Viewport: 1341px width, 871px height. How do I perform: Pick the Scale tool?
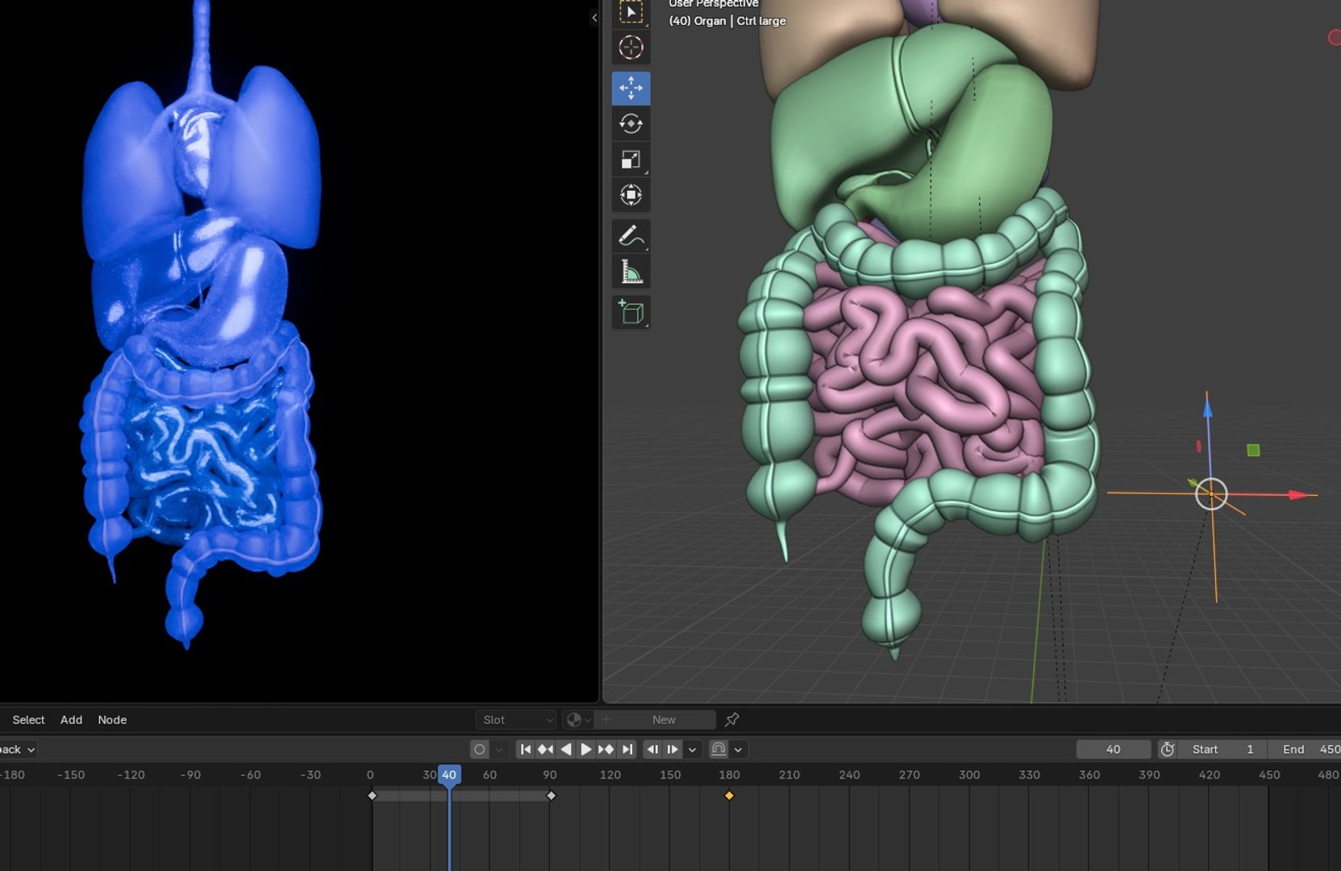click(x=631, y=159)
